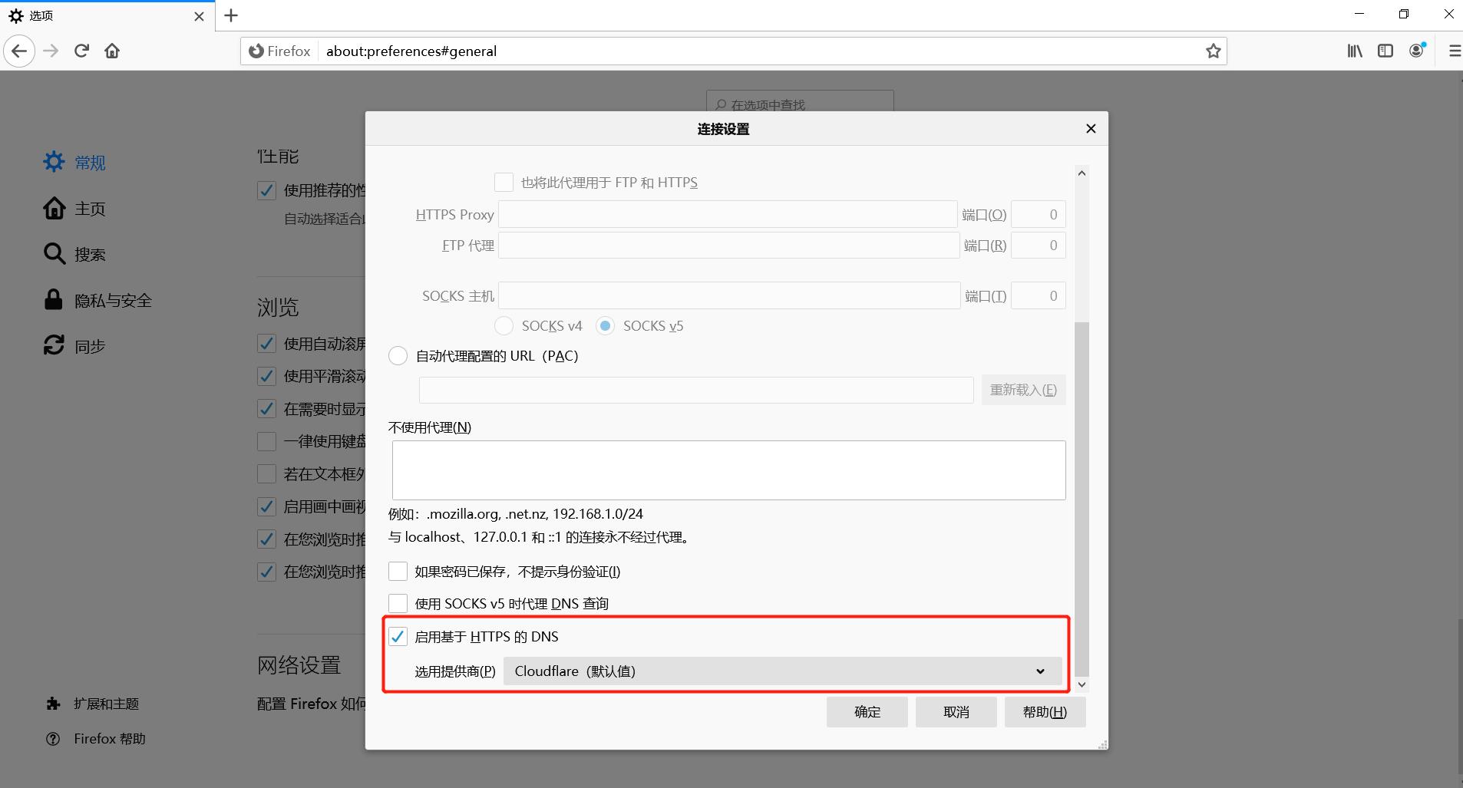The width and height of the screenshot is (1463, 788).
Task: Select SOCKS v4 radio button
Action: [504, 326]
